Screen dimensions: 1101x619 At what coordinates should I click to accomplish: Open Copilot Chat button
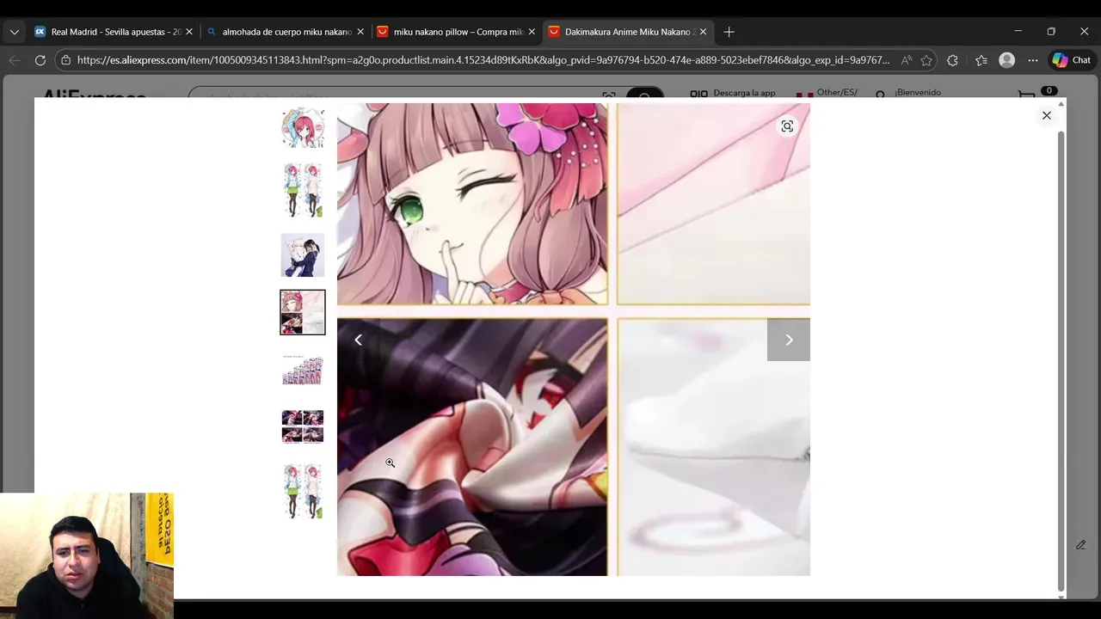(x=1072, y=60)
